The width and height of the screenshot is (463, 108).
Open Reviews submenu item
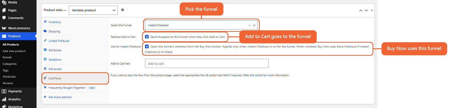[x=8, y=83]
